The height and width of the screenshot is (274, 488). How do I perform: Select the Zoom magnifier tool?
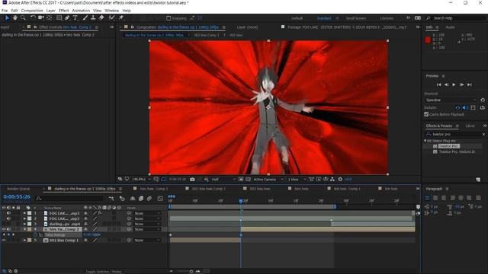[23, 18]
